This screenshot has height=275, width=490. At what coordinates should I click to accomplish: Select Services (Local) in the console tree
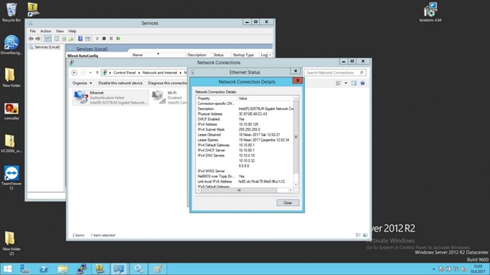click(47, 47)
